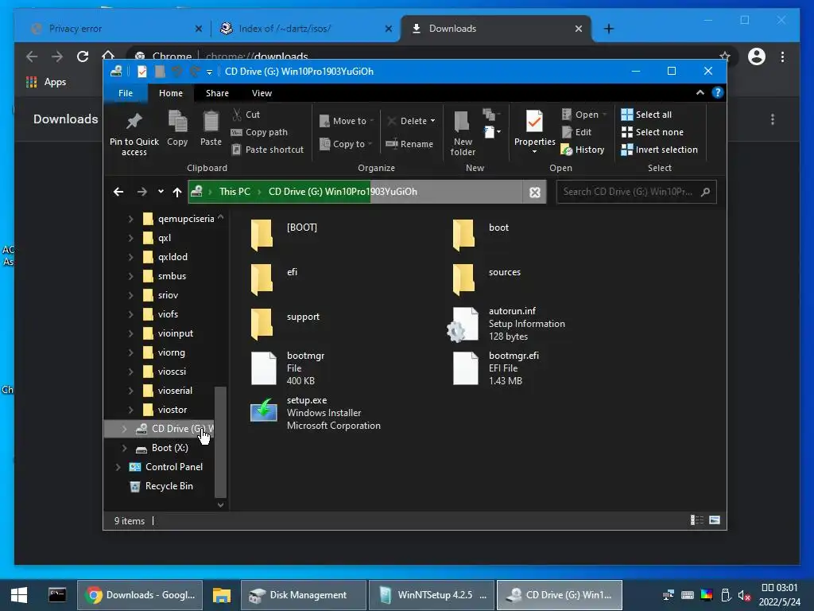Reload page in Chrome window
Viewport: 814px width, 611px height.
tap(83, 56)
